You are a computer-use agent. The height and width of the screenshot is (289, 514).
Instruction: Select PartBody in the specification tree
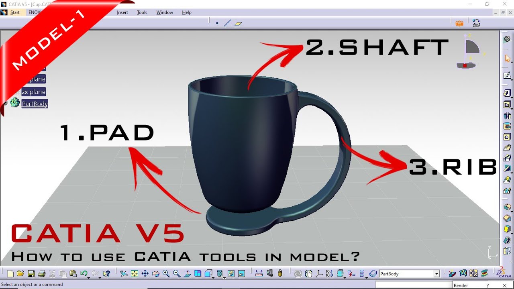tap(35, 104)
